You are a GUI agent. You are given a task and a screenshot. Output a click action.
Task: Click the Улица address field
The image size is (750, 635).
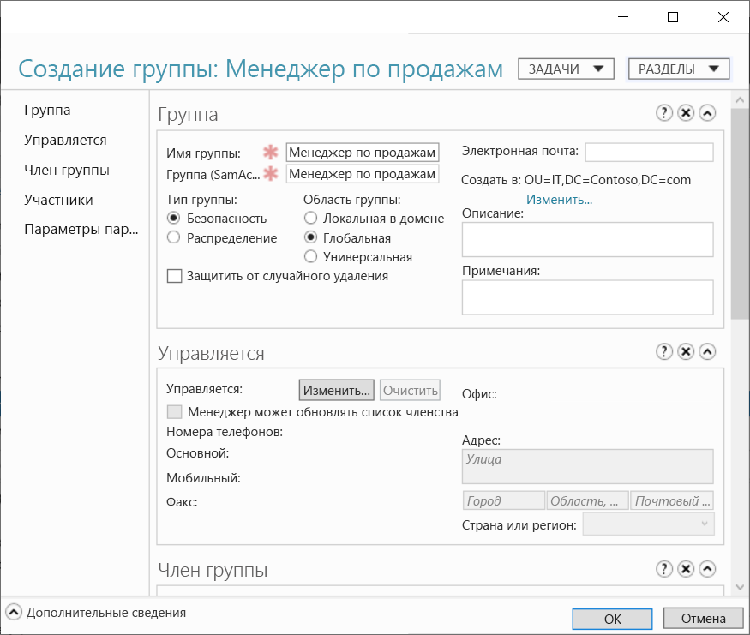click(588, 466)
